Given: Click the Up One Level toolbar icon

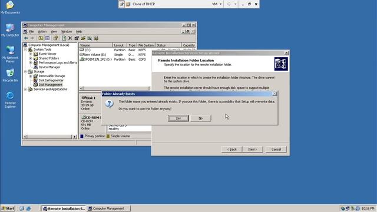Looking at the screenshot, I should tap(41, 38).
